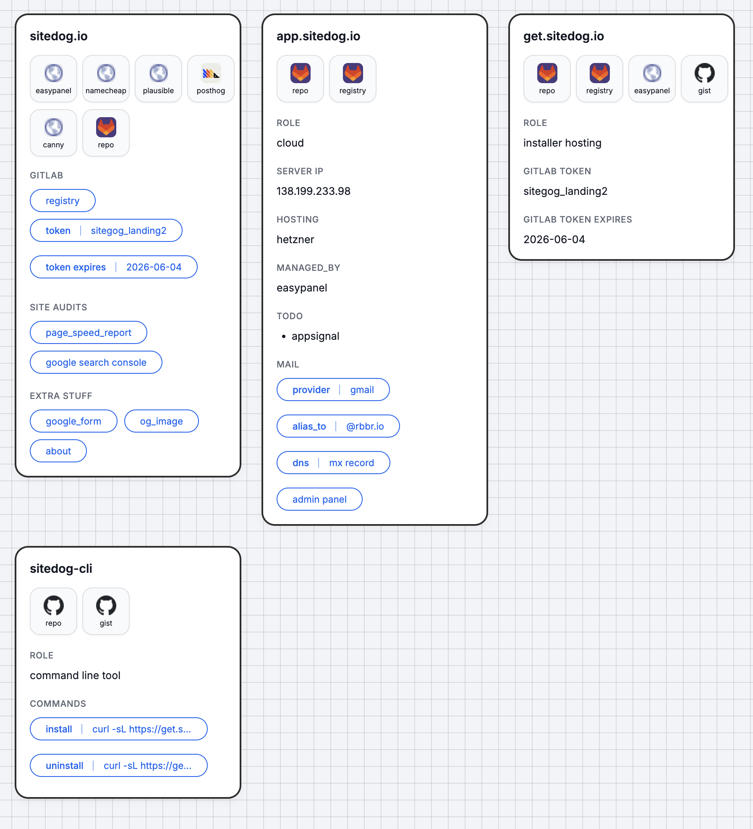
Task: Click expiry date 2026-06-04 in get.sitedog.io card
Action: (554, 239)
